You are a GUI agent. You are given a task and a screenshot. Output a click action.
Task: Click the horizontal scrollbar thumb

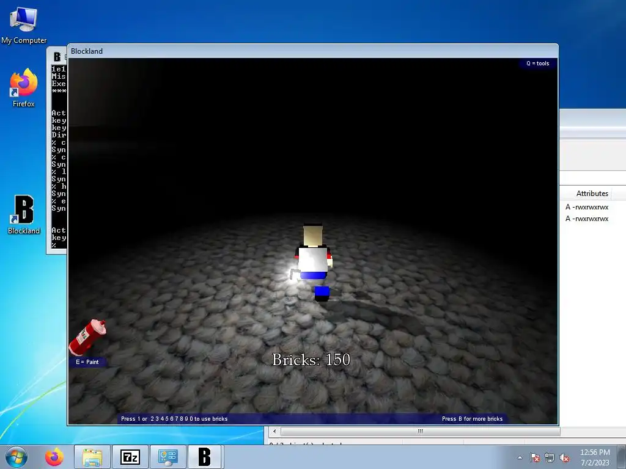click(421, 431)
